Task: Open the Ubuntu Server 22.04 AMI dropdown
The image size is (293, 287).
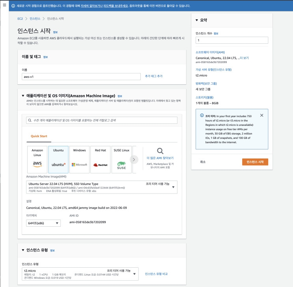Action: pyautogui.click(x=102, y=187)
